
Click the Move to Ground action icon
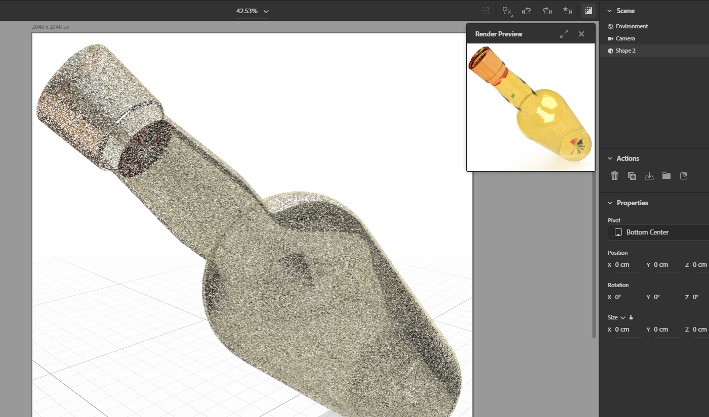tap(649, 176)
